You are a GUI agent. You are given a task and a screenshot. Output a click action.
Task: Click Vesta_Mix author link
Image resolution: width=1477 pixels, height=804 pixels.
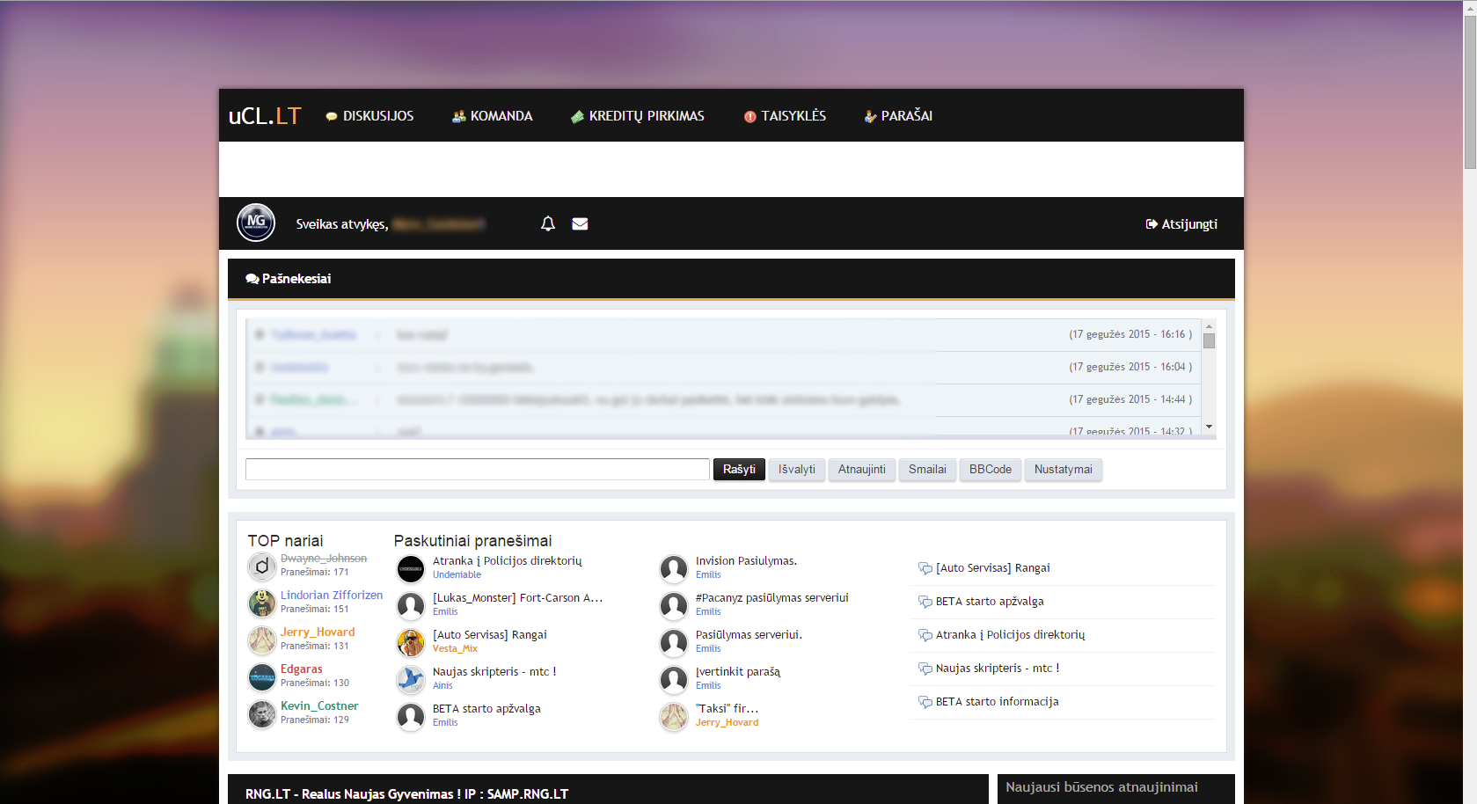click(455, 649)
